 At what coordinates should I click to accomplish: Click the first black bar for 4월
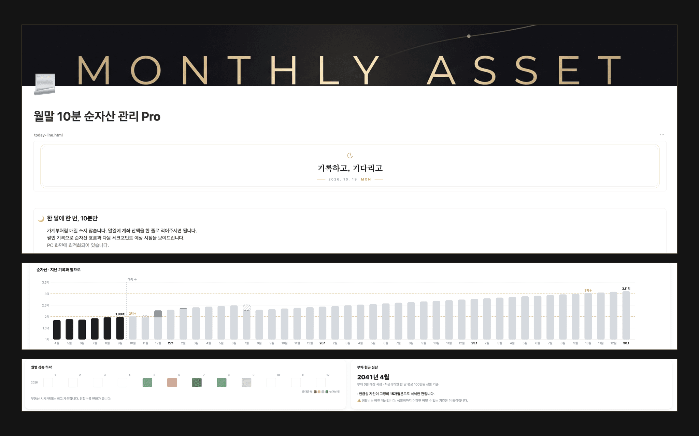57,330
